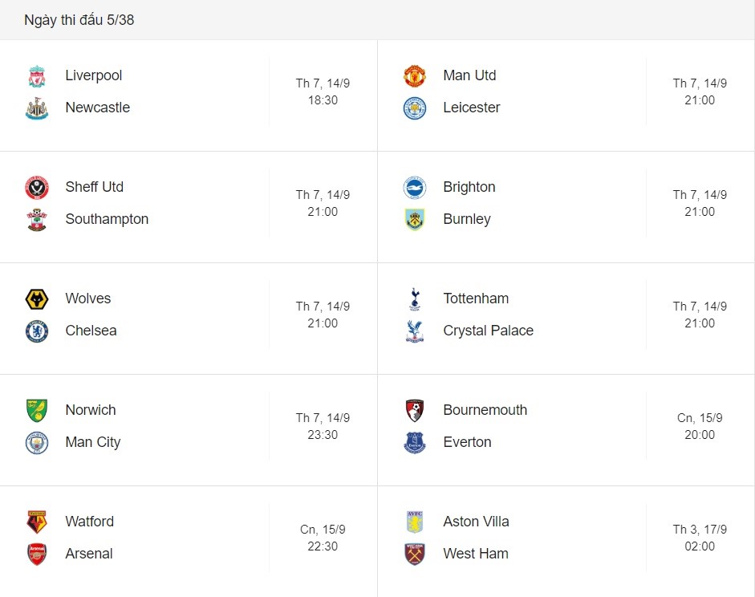
Task: Select the Man Utd crest icon
Action: point(415,76)
